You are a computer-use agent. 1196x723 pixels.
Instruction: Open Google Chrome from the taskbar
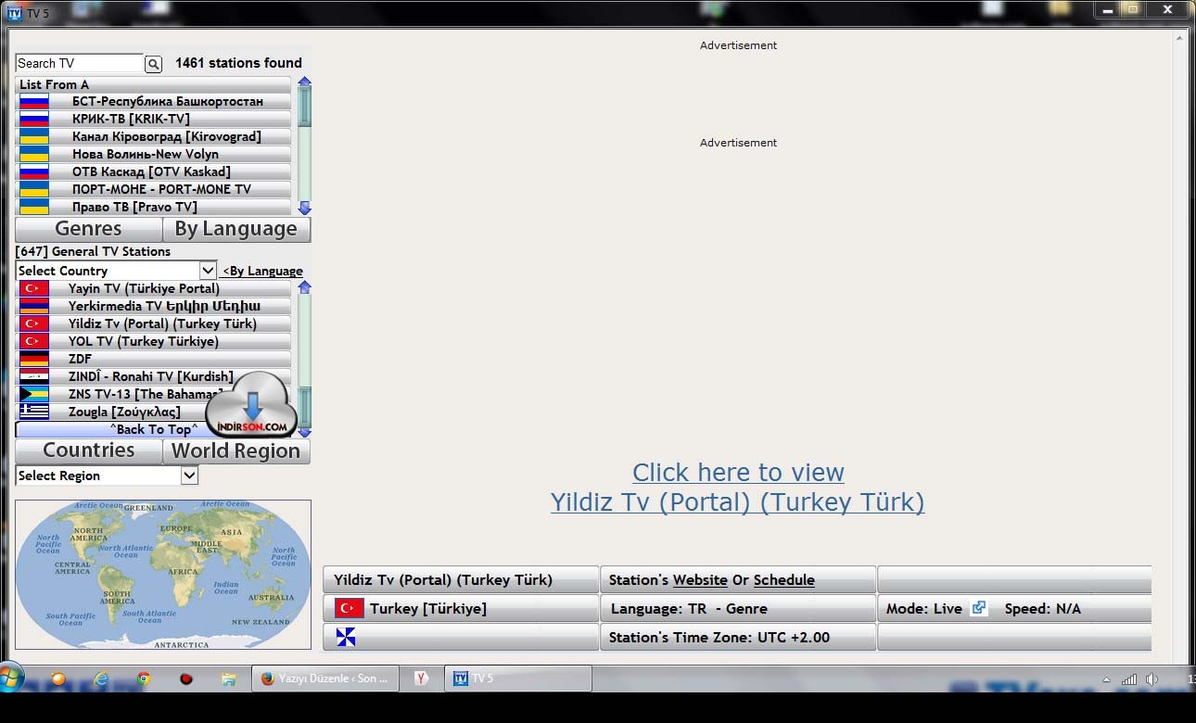click(144, 679)
